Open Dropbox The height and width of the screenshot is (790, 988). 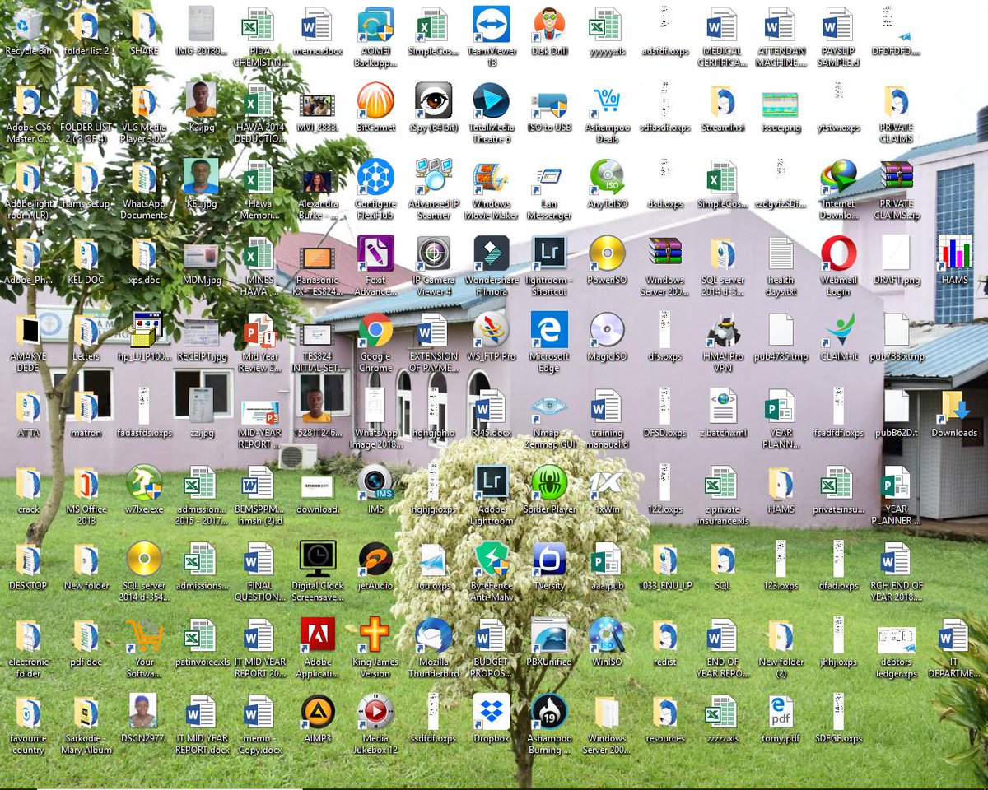pos(491,712)
